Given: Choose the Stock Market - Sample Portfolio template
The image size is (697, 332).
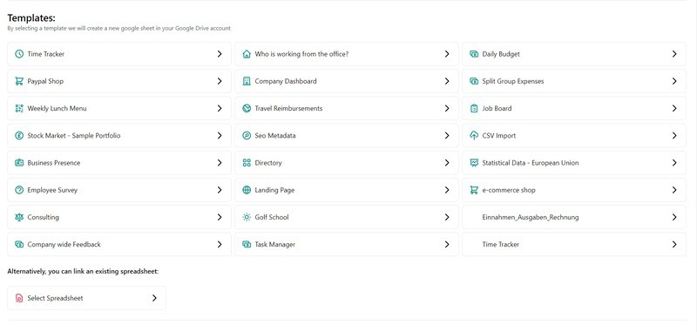Looking at the screenshot, I should [x=119, y=136].
